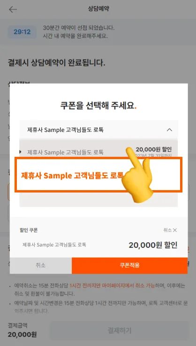
Task: Click the 쿠폰을 선택해 주세요 dialog heading
Action: [98, 106]
